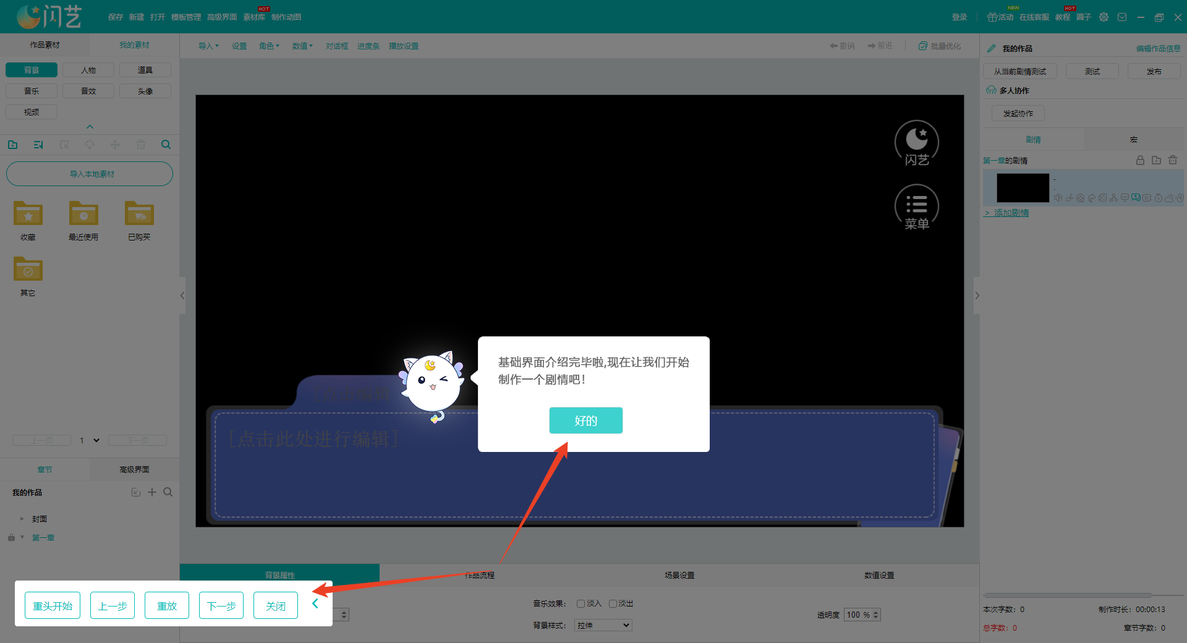
Task: Open settings with the gear icon in title bar
Action: click(x=1104, y=17)
